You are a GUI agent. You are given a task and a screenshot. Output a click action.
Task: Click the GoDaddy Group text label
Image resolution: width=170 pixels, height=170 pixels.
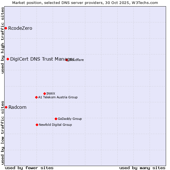click(70, 119)
